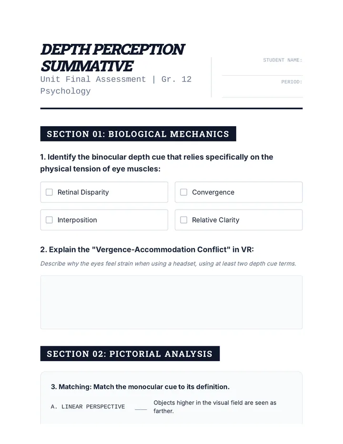The height and width of the screenshot is (444, 343).
Task: Click the Vergence-Accommodation answer text box
Action: tap(171, 302)
